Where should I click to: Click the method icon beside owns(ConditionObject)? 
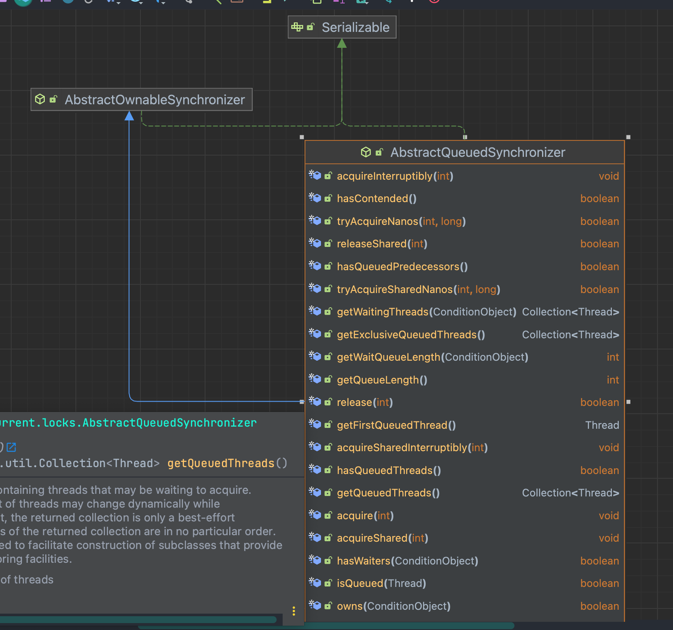(315, 605)
